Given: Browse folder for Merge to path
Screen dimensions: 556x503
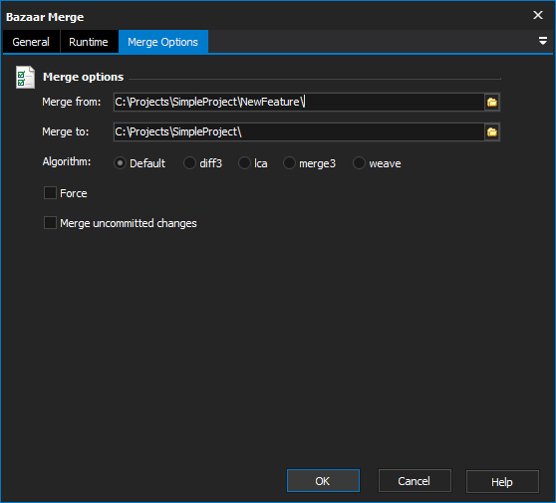Looking at the screenshot, I should click(x=492, y=131).
